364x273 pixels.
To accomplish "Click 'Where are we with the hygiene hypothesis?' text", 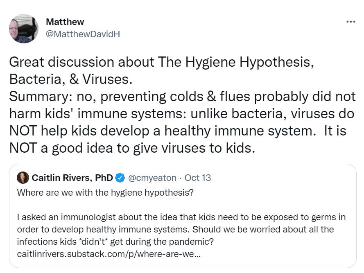I will click(105, 192).
